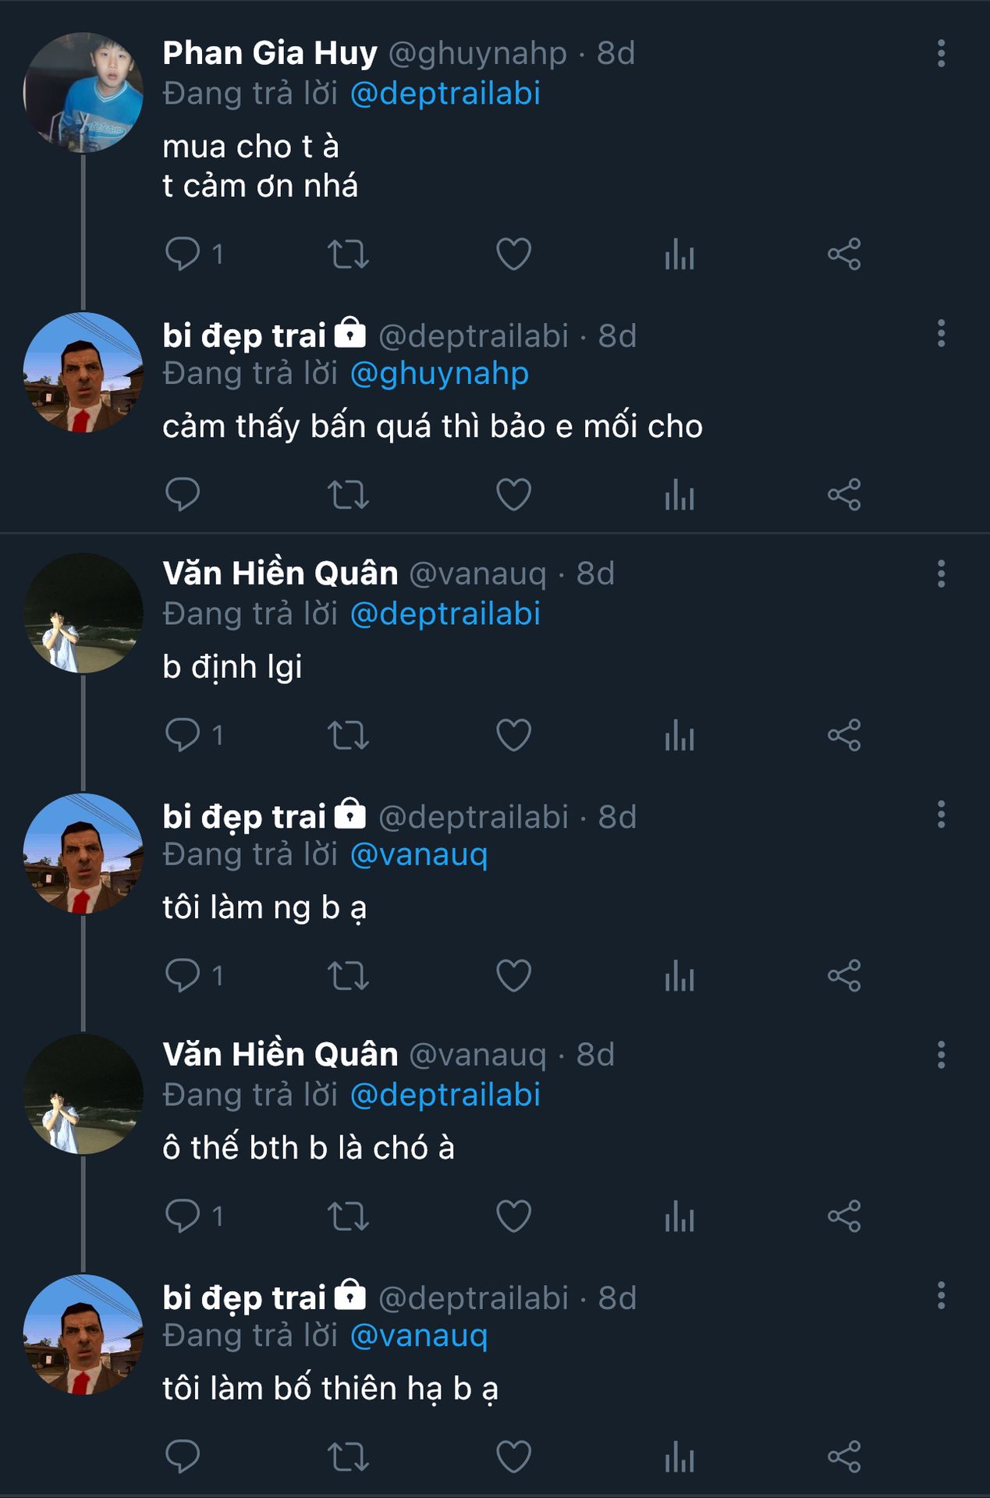Image resolution: width=990 pixels, height=1498 pixels.
Task: Open more options on Phan Gia Huy's tweet
Action: pos(941,54)
